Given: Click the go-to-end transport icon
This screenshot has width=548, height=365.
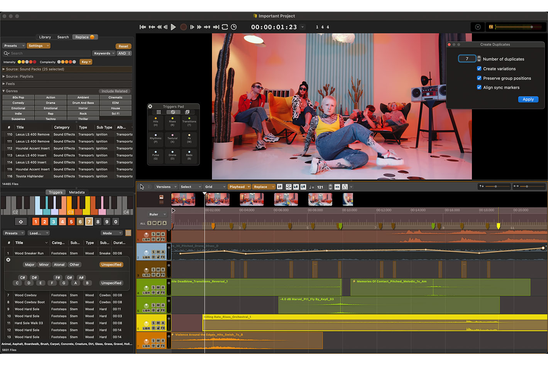Looking at the screenshot, I should 216,27.
